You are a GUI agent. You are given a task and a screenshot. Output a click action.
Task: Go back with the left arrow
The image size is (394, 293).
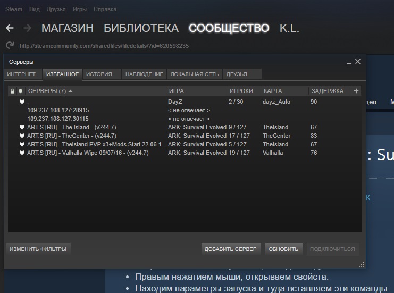click(10, 28)
